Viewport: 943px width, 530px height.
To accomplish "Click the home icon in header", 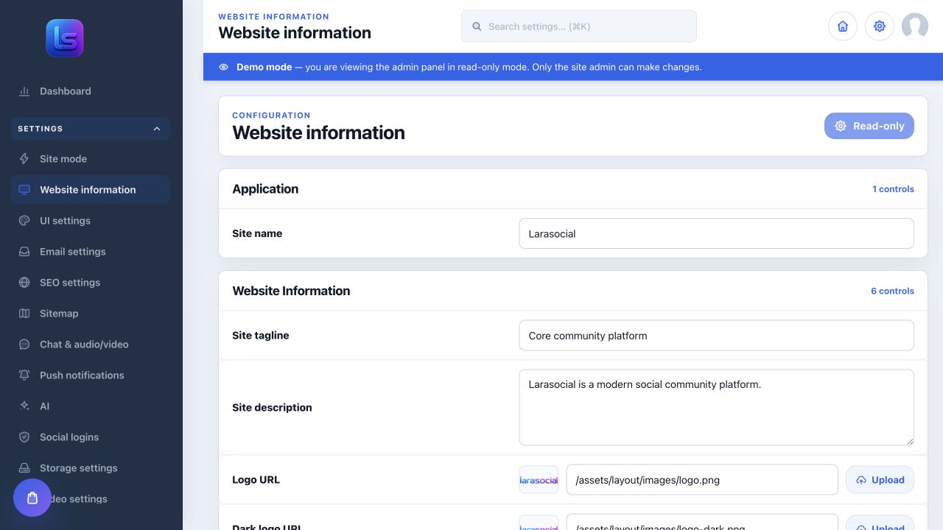I will click(843, 26).
